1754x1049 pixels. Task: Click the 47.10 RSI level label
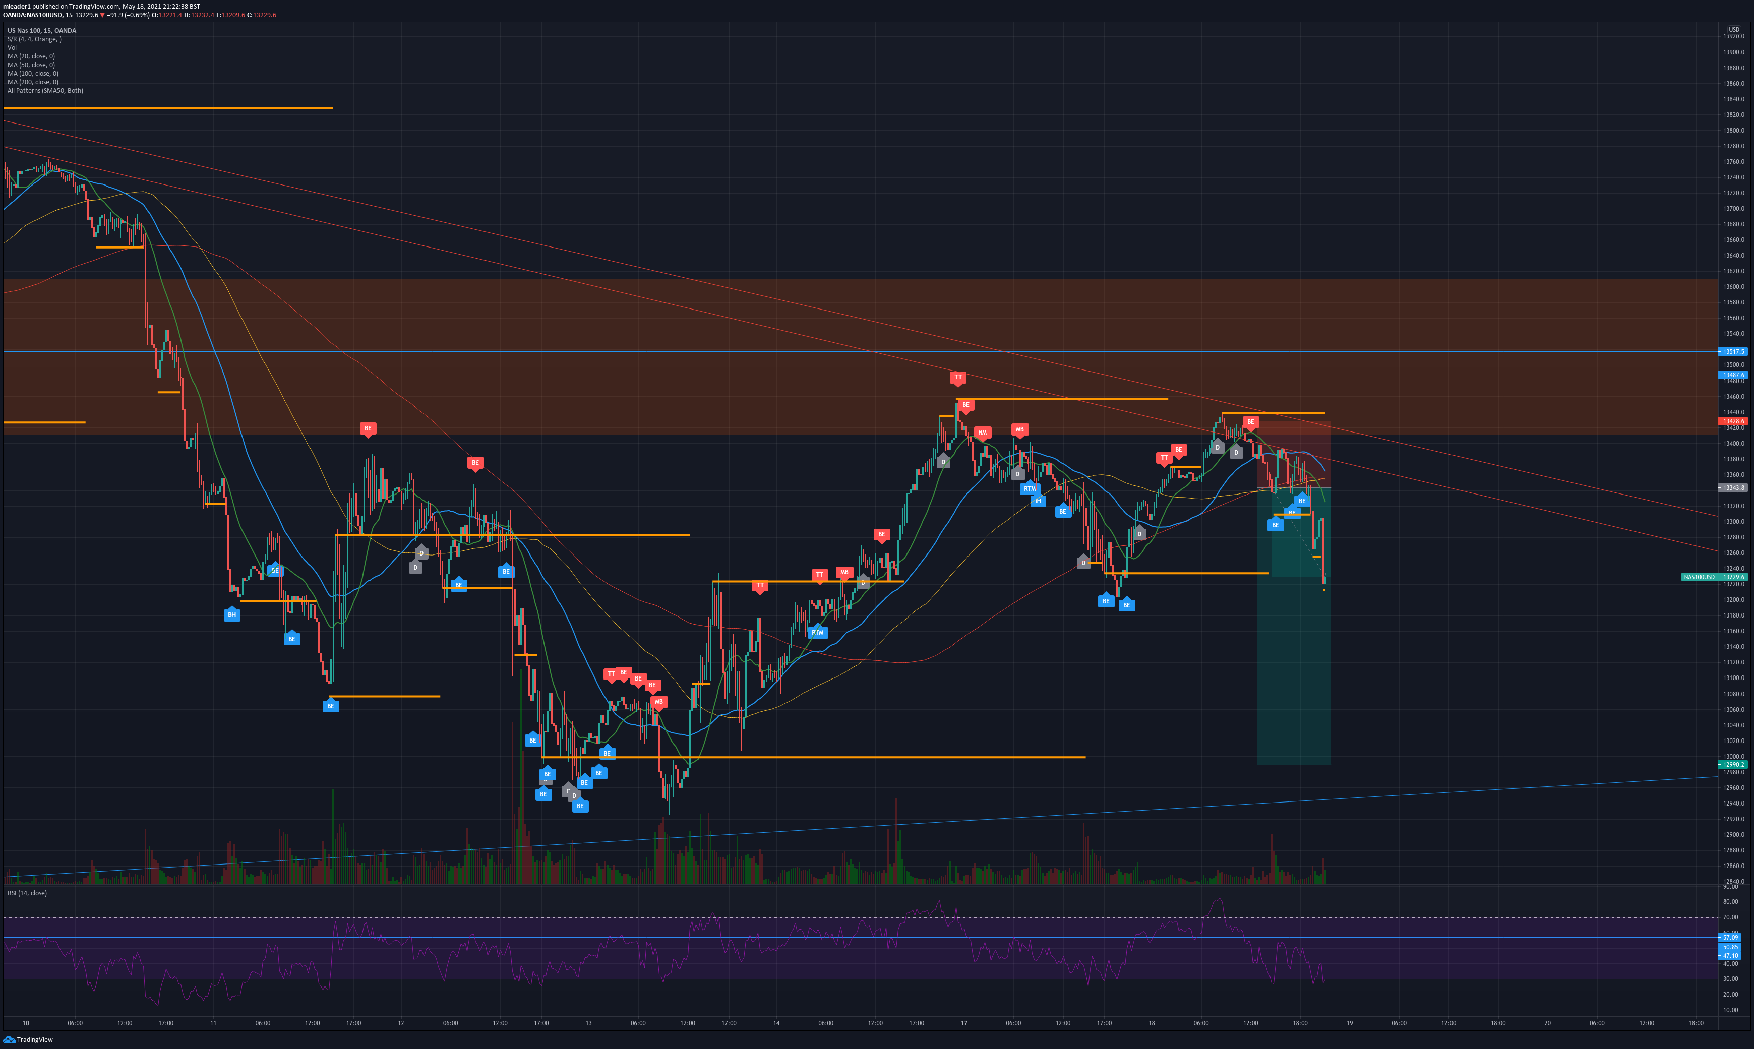pos(1731,956)
